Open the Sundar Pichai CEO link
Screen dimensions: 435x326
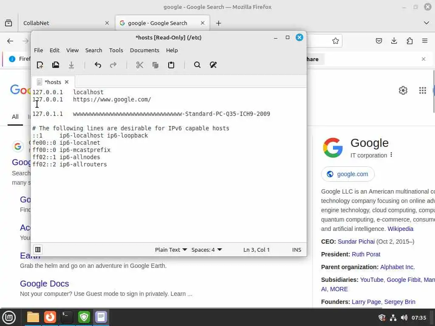click(356, 242)
